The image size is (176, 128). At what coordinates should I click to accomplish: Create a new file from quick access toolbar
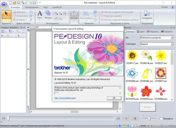(x=11, y=2)
